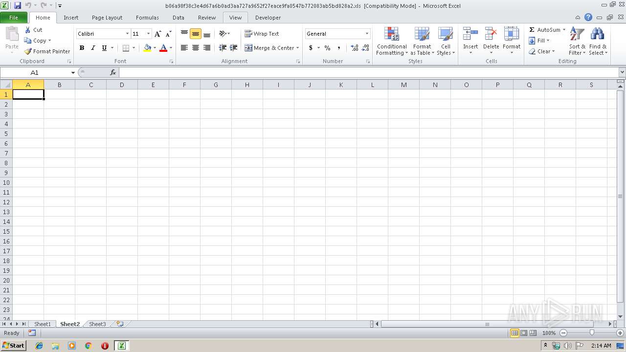
Task: Open Conditional Formatting menu
Action: pos(392,42)
